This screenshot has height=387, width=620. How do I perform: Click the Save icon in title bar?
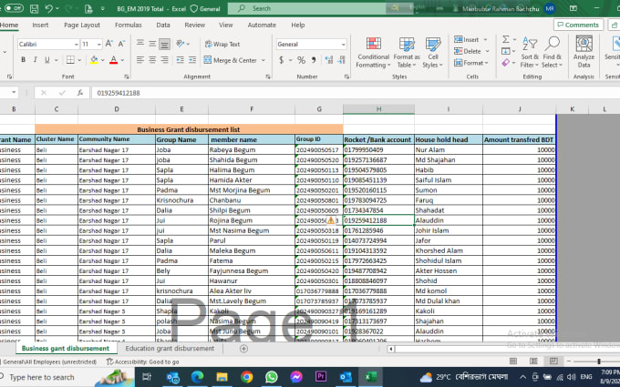[34, 8]
